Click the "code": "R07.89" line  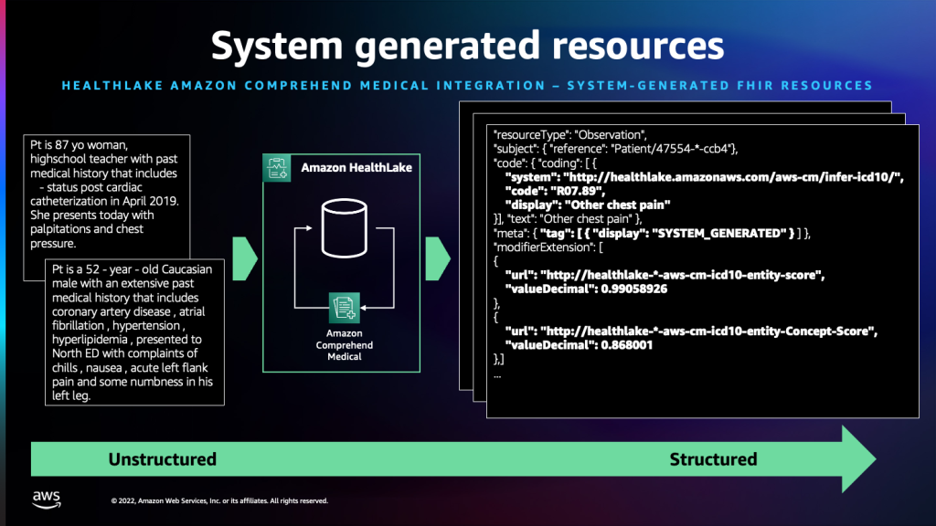pyautogui.click(x=555, y=191)
